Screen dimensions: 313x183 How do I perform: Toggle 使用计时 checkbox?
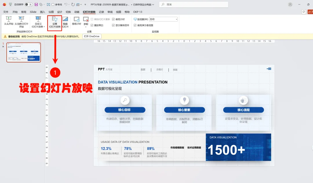pyautogui.click(x=113, y=19)
